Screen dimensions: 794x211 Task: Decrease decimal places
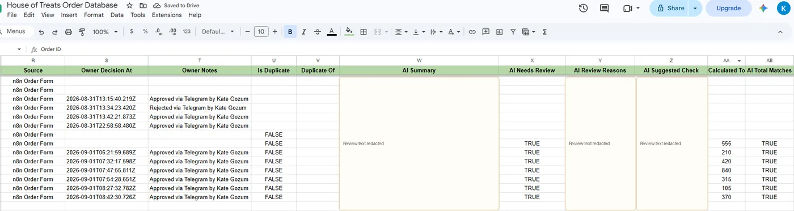159,32
